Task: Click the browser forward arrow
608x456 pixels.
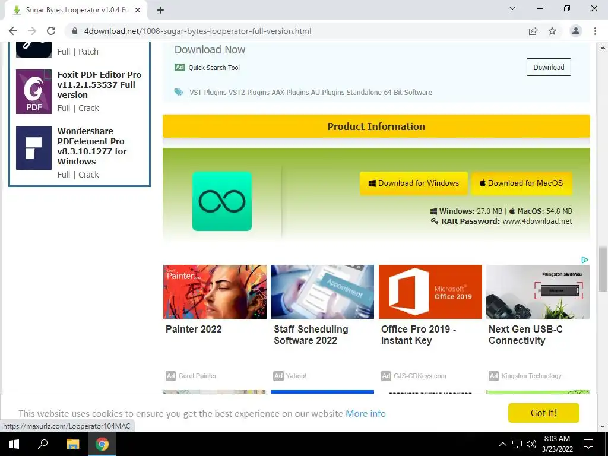Action: pos(32,31)
